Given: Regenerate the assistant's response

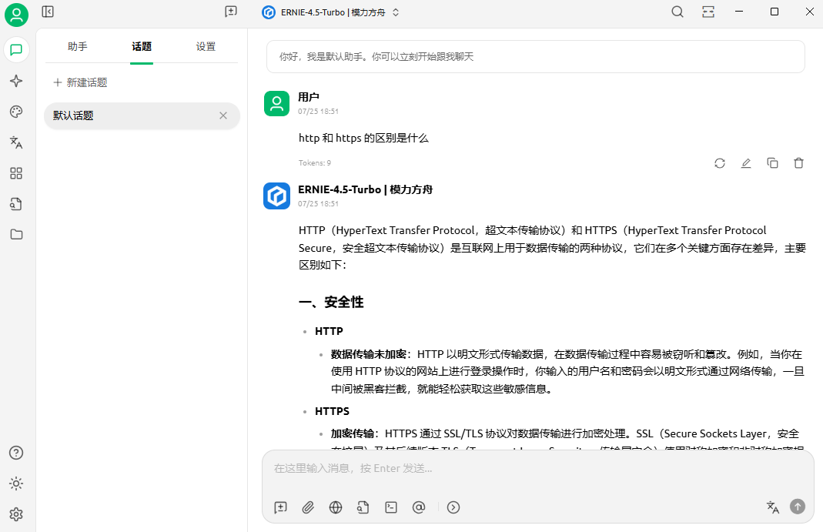Looking at the screenshot, I should point(719,163).
